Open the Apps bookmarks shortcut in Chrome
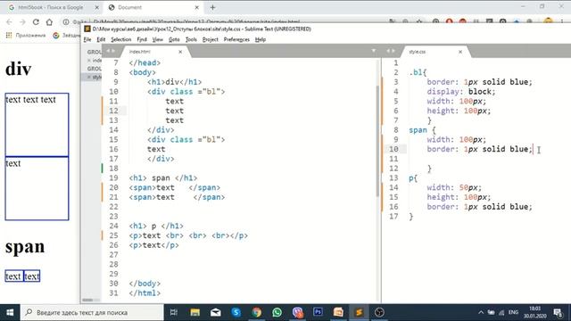571x321 pixels. tap(26, 36)
